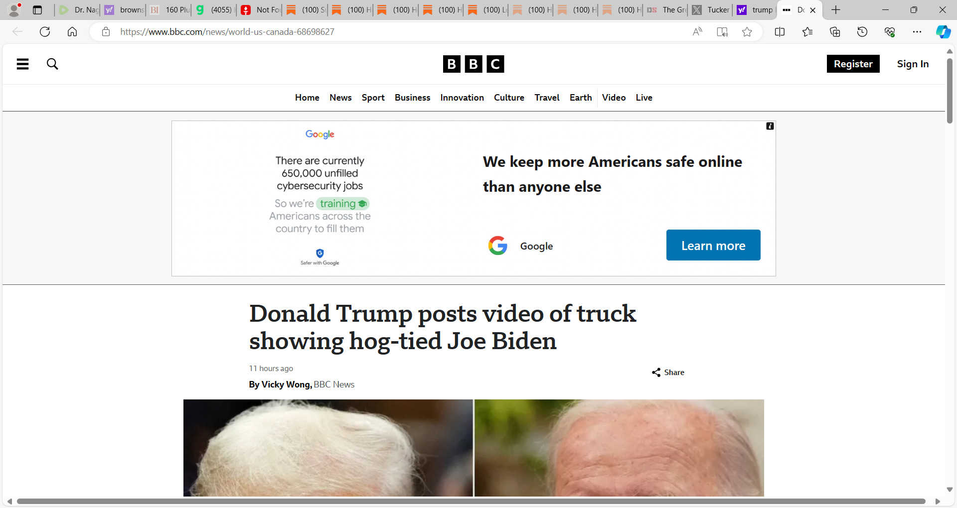Screen dimensions: 957x508
Task: Open browser essentials heart icon
Action: (890, 32)
